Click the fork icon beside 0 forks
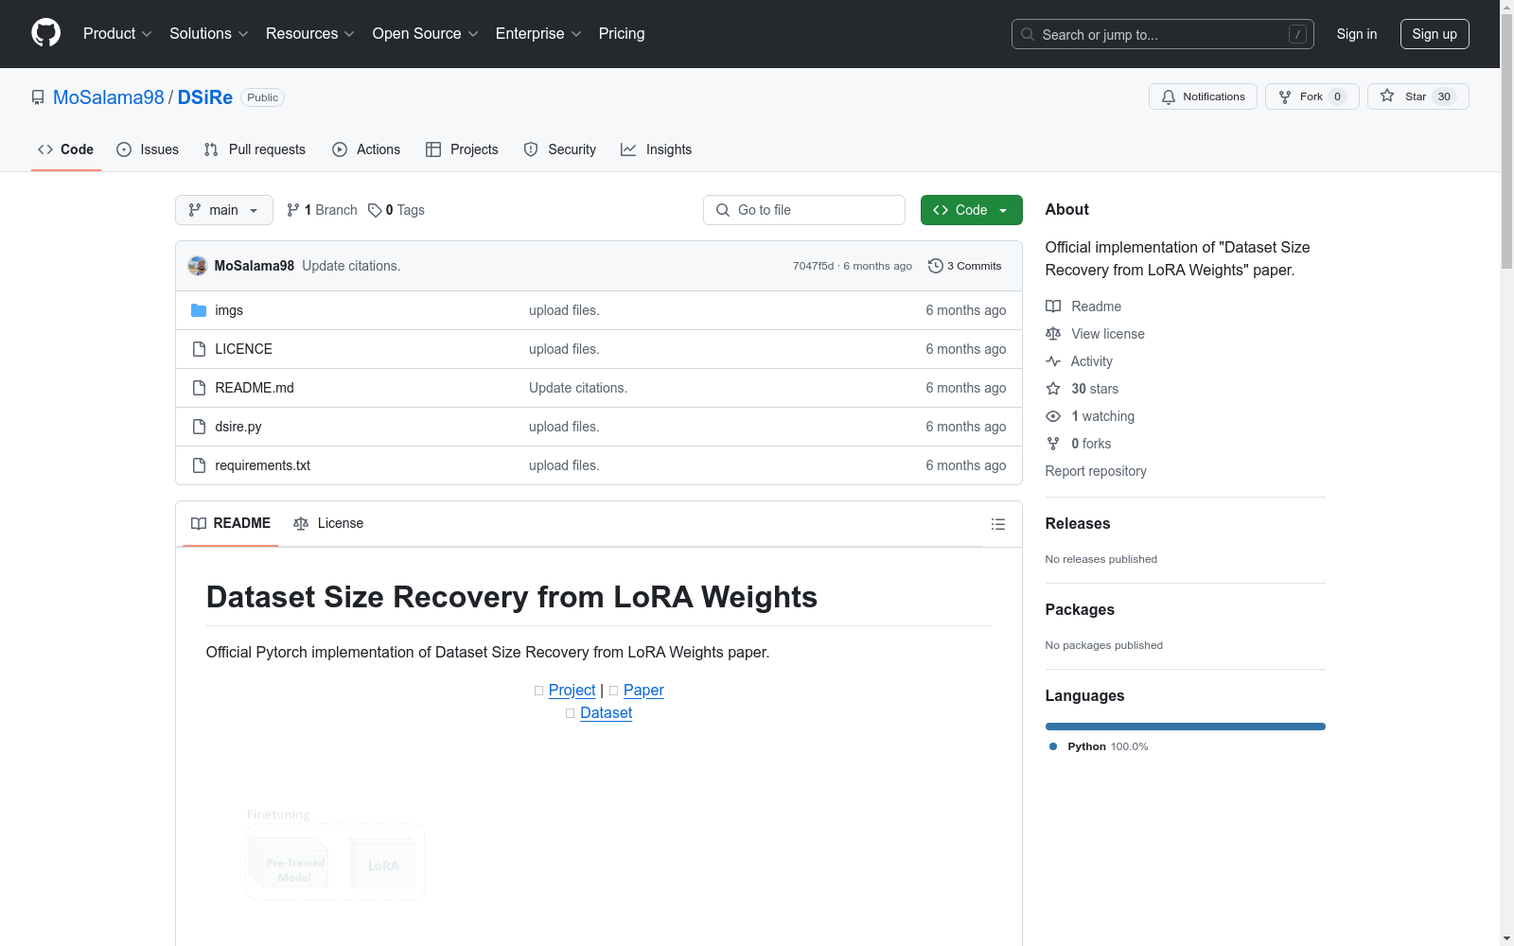Screen dimensions: 1514x946 click(1053, 444)
